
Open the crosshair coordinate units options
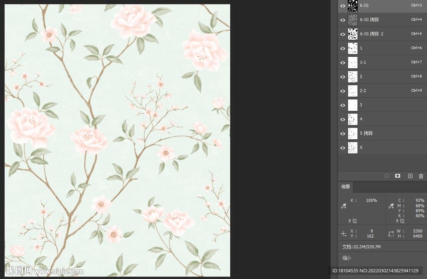tap(343, 234)
